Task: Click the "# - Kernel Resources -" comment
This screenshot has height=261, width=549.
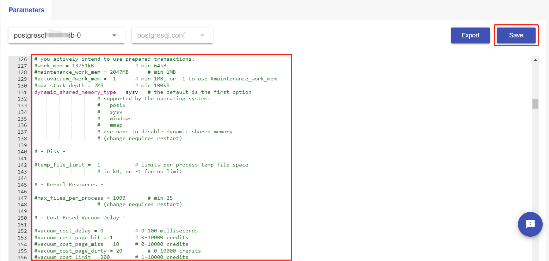Action: [69, 184]
